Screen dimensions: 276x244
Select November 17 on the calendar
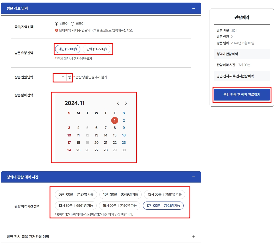coord(69,143)
